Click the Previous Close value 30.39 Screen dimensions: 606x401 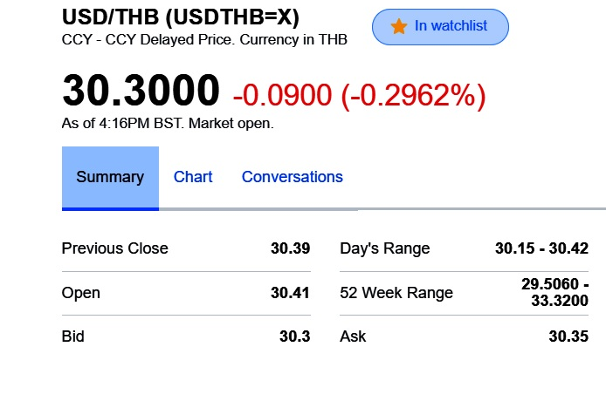pyautogui.click(x=290, y=248)
